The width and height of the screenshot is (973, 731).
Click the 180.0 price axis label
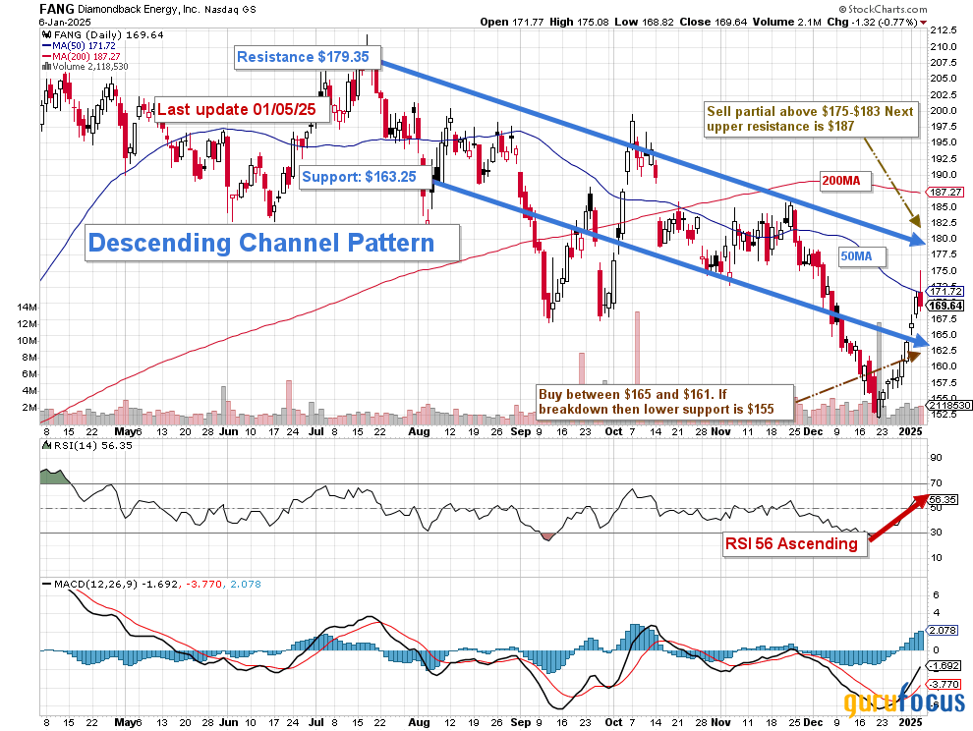(944, 239)
